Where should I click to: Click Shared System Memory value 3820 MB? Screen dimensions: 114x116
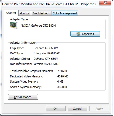point(63,87)
